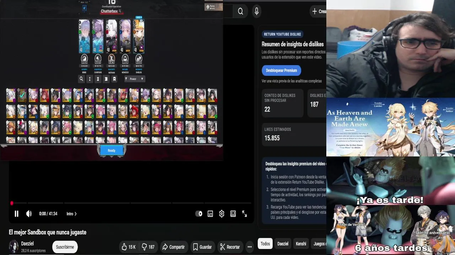Click fourth squad pet icon
455x255 pixels.
125,59
